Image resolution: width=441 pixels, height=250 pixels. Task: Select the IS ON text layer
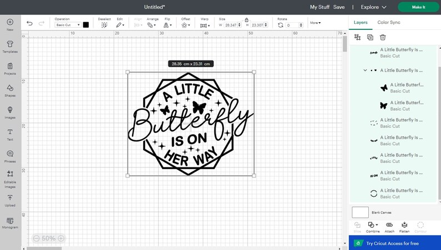point(397,176)
